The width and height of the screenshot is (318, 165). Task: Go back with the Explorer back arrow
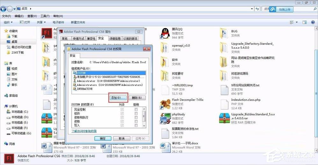pos(3,9)
